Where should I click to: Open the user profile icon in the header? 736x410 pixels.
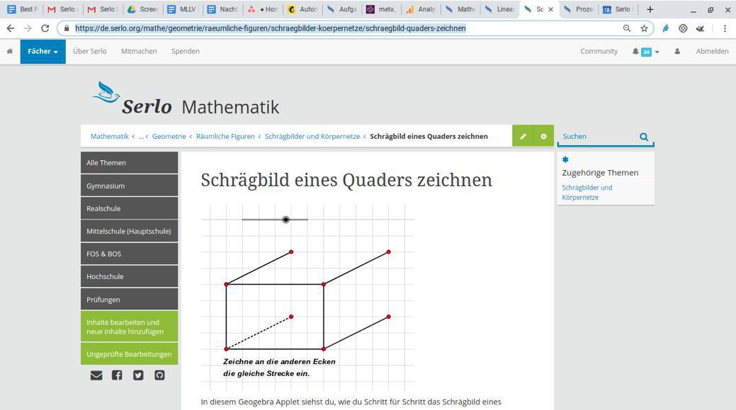click(x=676, y=51)
